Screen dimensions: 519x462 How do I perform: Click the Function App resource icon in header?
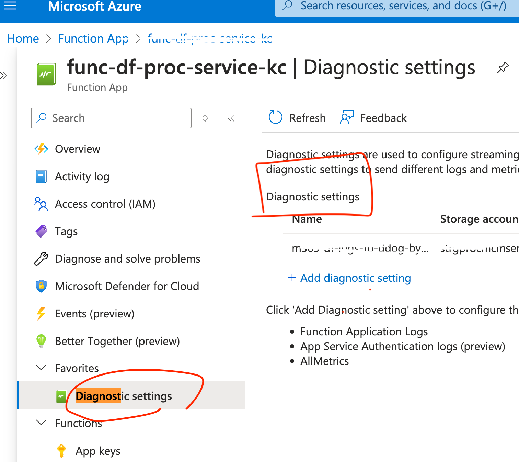46,74
